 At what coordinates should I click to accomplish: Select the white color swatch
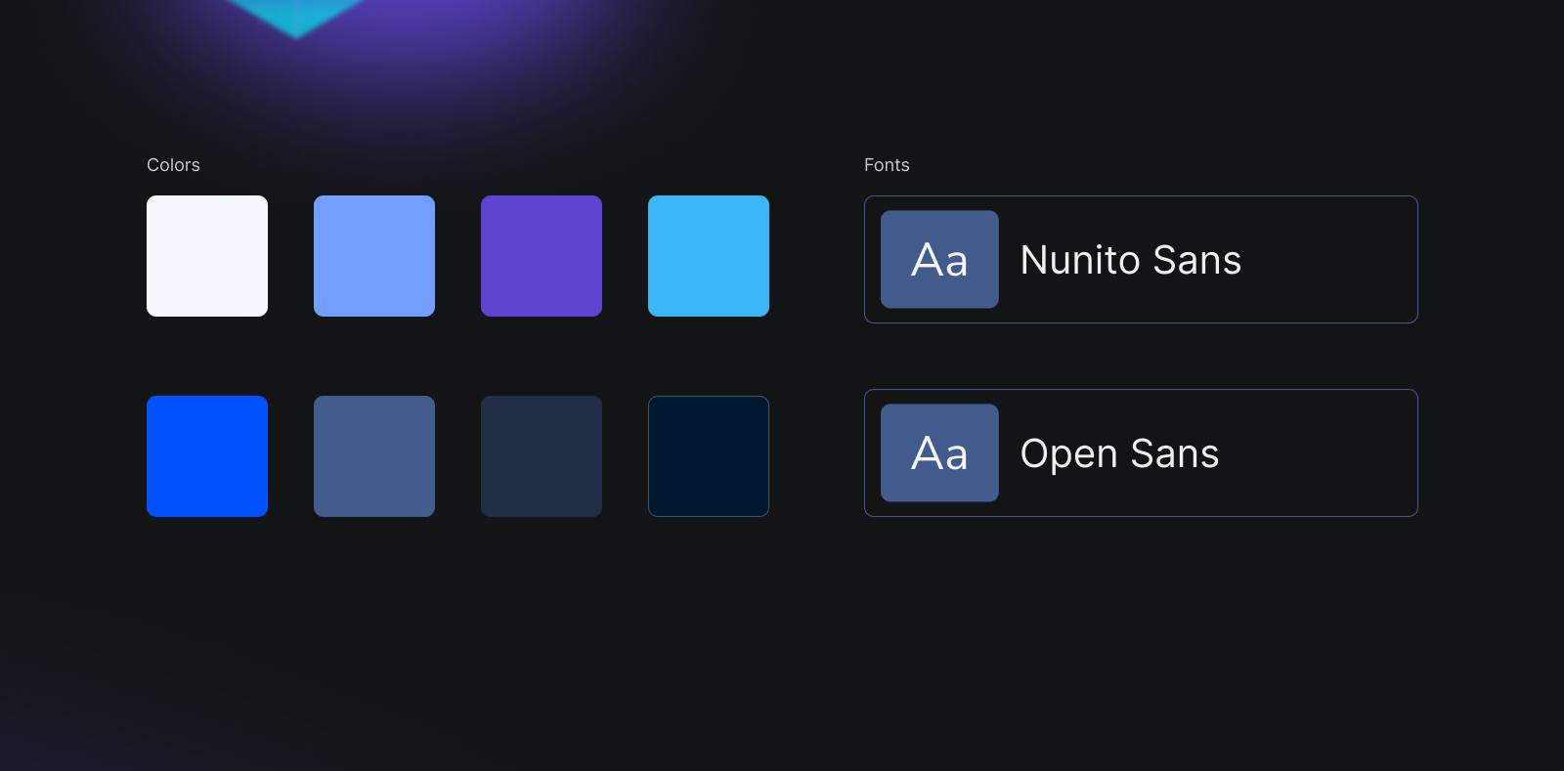(x=207, y=256)
